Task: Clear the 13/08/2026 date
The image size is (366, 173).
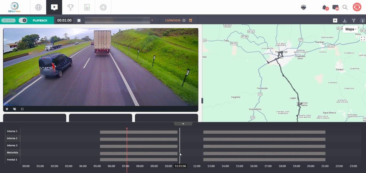Action: click(x=184, y=20)
